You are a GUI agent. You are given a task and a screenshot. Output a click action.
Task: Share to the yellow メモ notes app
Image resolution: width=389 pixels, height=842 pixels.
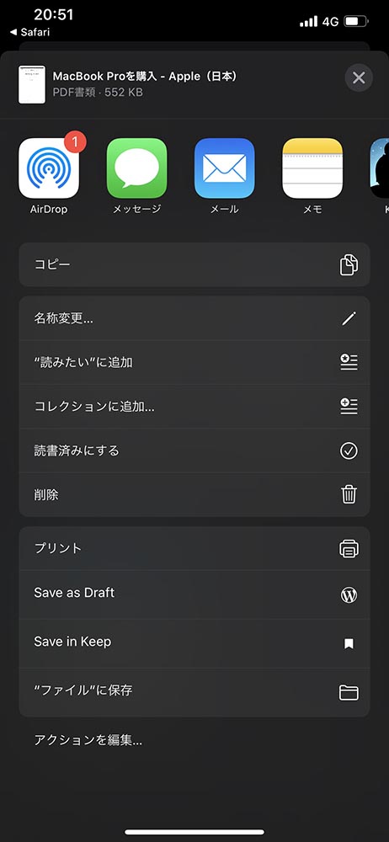point(312,168)
